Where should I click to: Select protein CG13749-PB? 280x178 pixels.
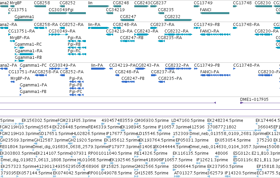tap(196, 69)
